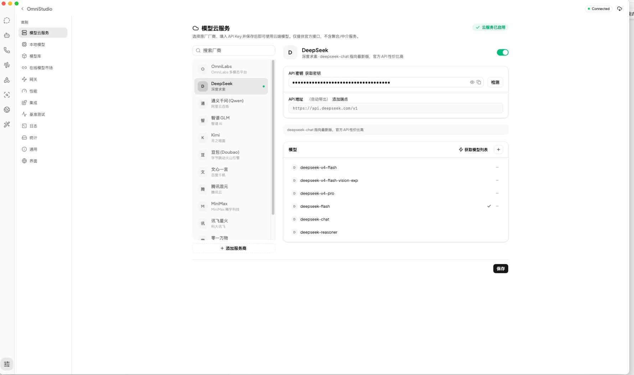
Task: Click the 保存 save button
Action: pos(500,269)
